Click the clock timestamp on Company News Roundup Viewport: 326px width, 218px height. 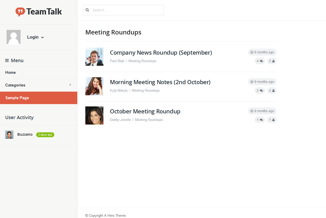click(x=262, y=52)
